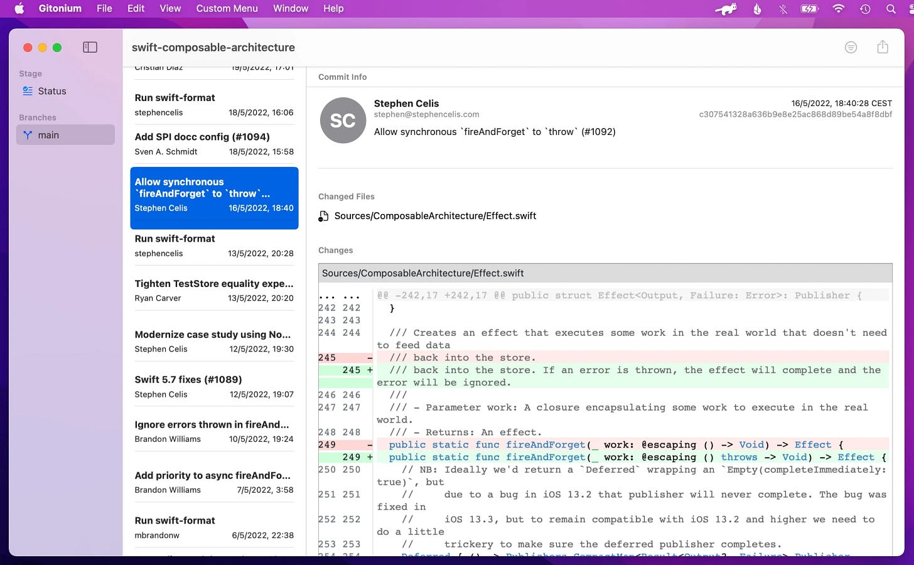Select Run swift-format commit from 13/5/2022
This screenshot has width=914, height=565.
pos(214,245)
